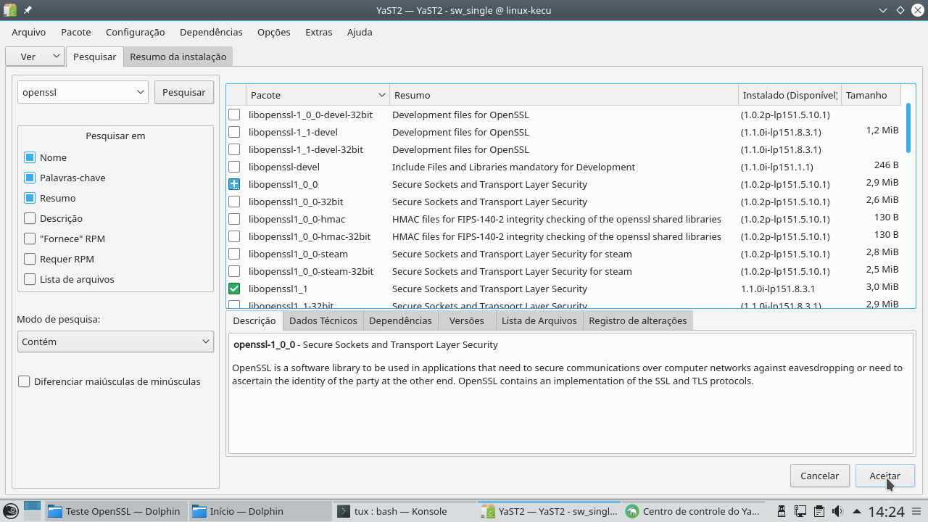Image resolution: width=928 pixels, height=522 pixels.
Task: Open the Registro de alterações tab
Action: [x=637, y=320]
